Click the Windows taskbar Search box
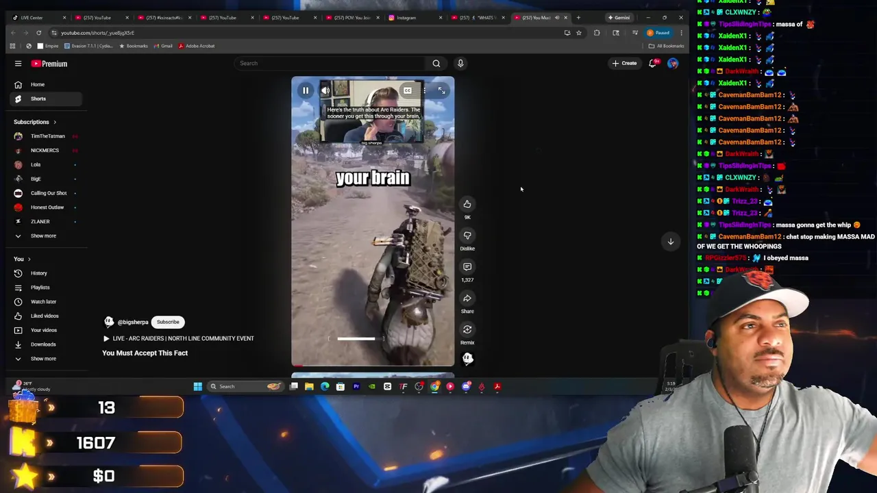The image size is (877, 493). click(x=245, y=387)
